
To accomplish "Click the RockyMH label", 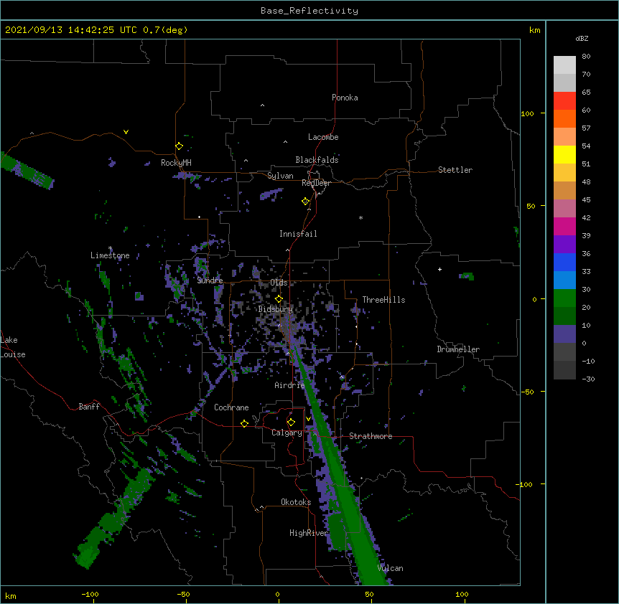I will point(176,163).
